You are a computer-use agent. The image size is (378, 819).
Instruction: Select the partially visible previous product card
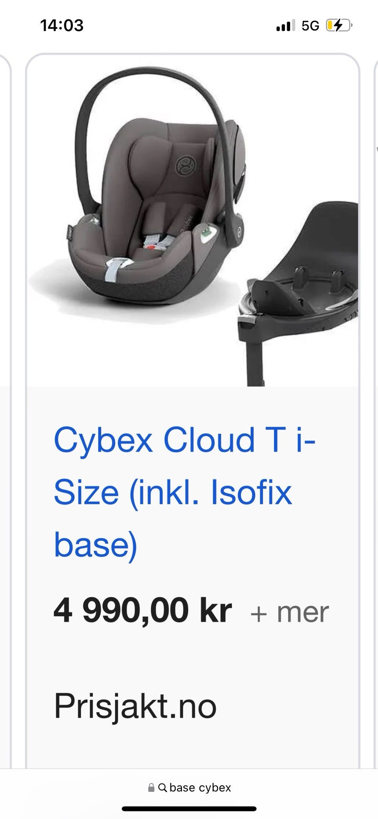5,394
